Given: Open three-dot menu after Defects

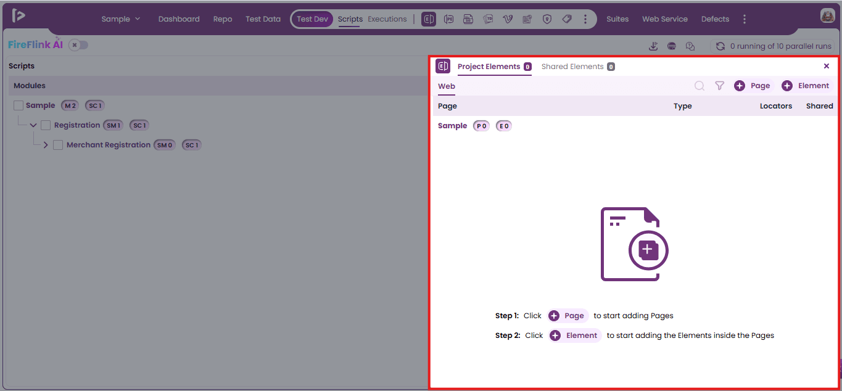Looking at the screenshot, I should 745,19.
